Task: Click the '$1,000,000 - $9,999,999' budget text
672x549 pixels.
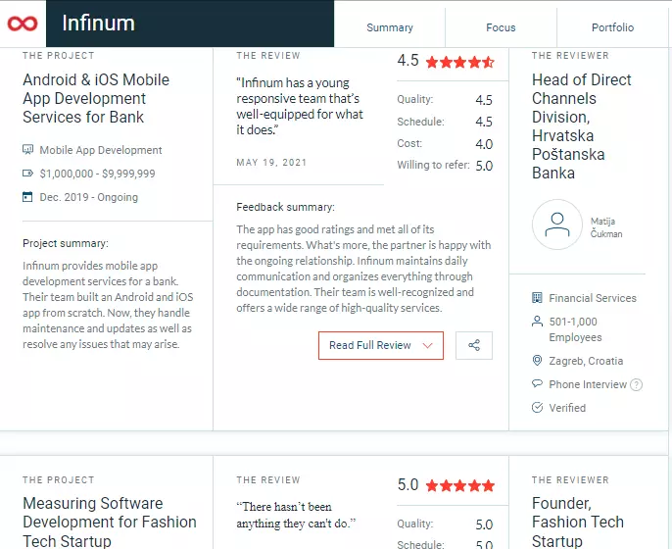Action: [x=97, y=174]
